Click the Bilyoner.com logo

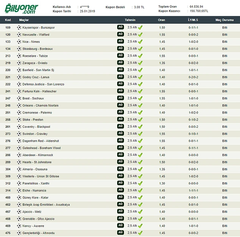pyautogui.click(x=22, y=9)
